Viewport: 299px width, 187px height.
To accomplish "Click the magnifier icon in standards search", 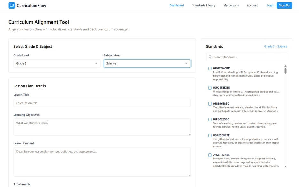I will click(210, 57).
